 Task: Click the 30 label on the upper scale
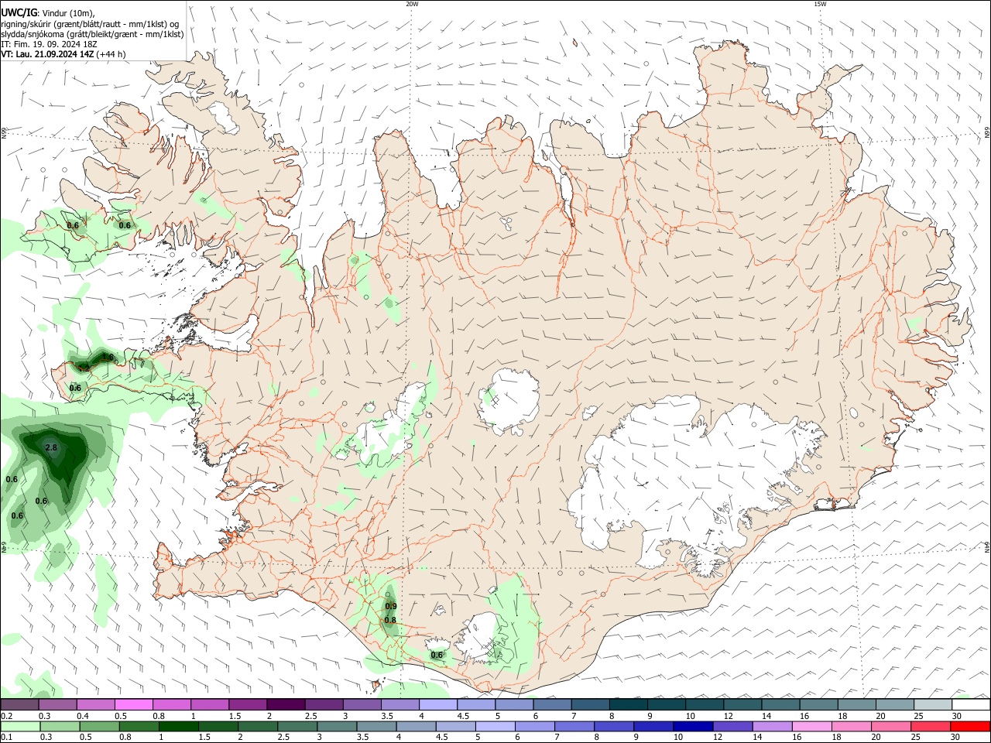[x=957, y=716]
